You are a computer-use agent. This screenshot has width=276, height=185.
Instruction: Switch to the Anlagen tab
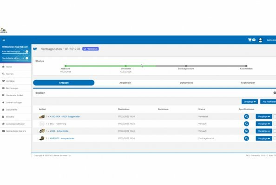64,83
